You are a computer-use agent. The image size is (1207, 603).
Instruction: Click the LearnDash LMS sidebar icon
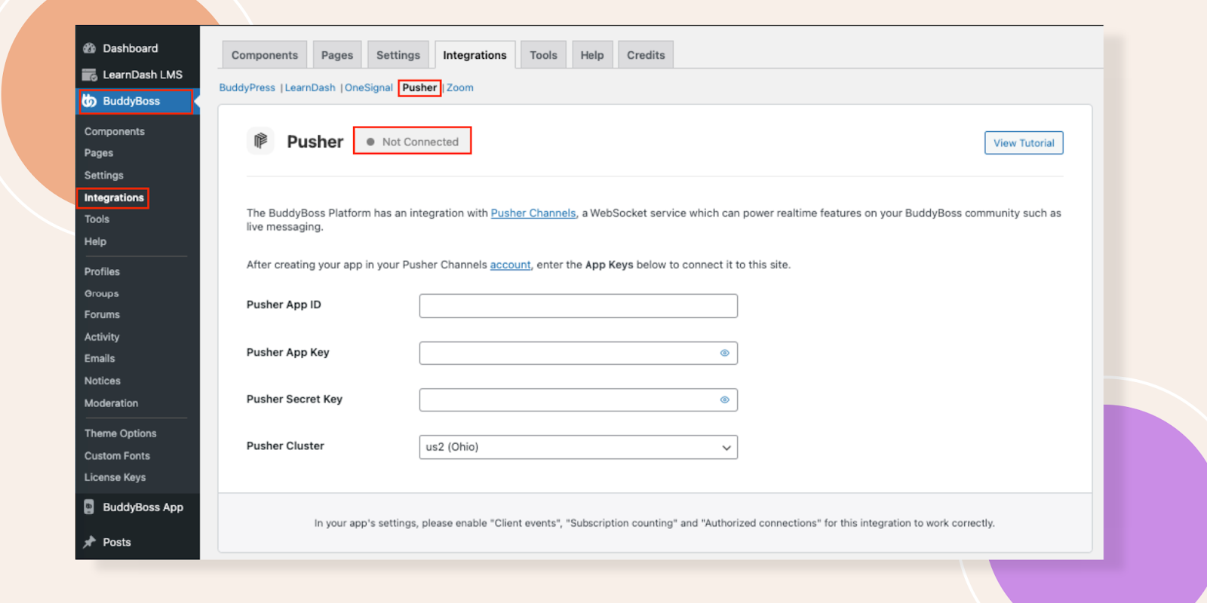89,75
